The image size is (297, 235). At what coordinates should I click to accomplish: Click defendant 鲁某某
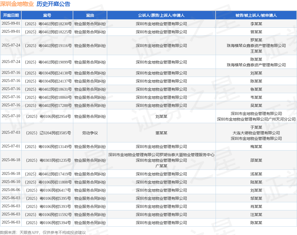pyautogui.click(x=256, y=89)
